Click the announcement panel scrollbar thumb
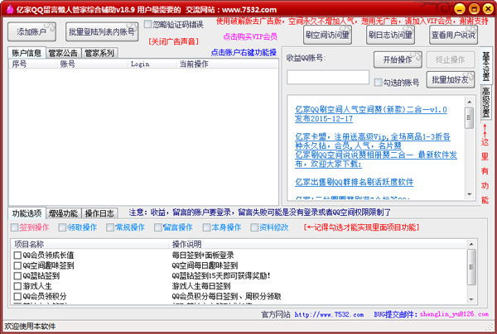The height and width of the screenshot is (334, 497). click(470, 117)
